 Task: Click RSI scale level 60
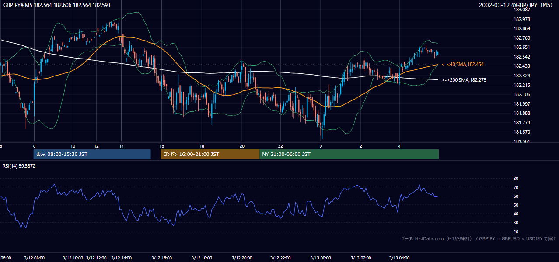516,196
